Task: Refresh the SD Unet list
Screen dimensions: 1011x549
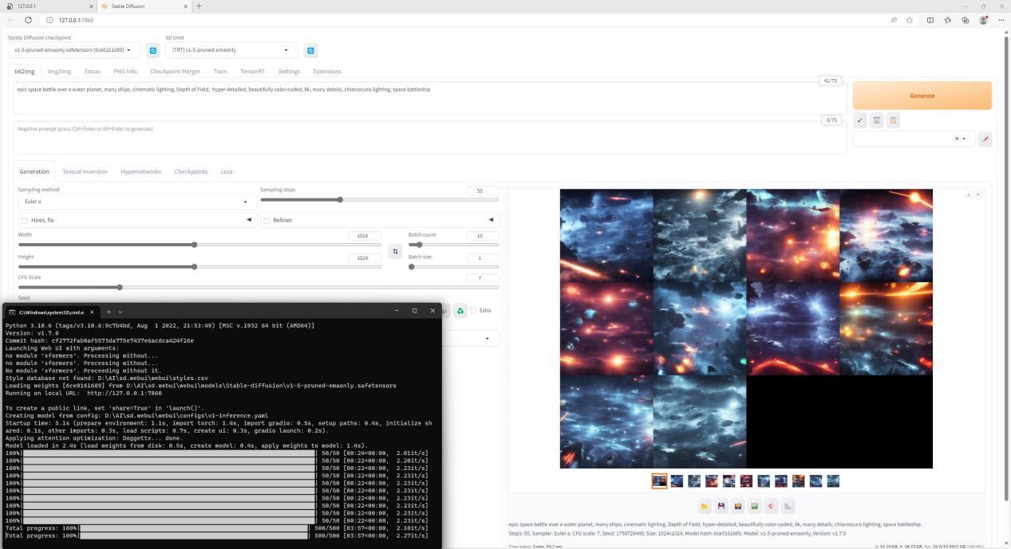Action: click(311, 50)
